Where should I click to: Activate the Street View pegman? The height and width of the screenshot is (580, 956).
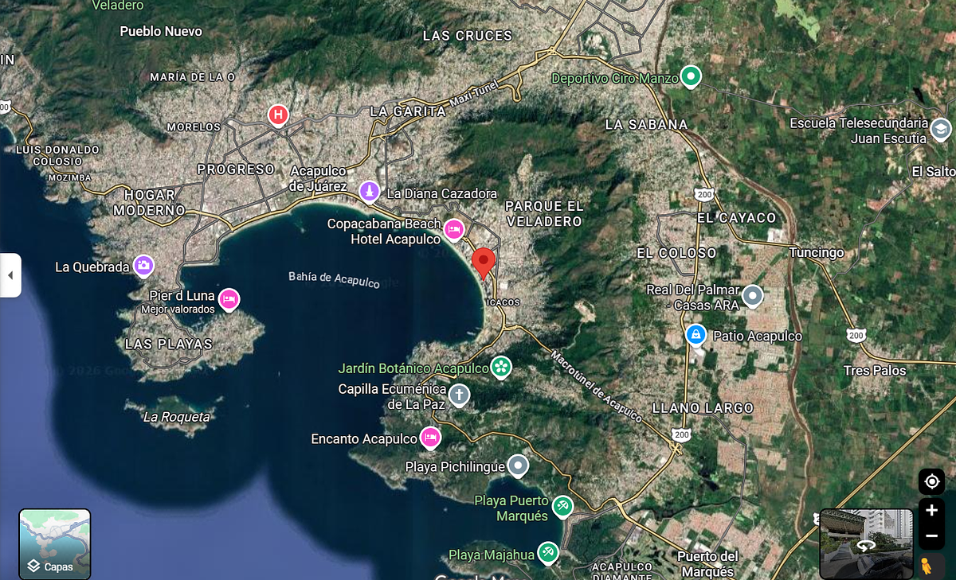coord(927,566)
